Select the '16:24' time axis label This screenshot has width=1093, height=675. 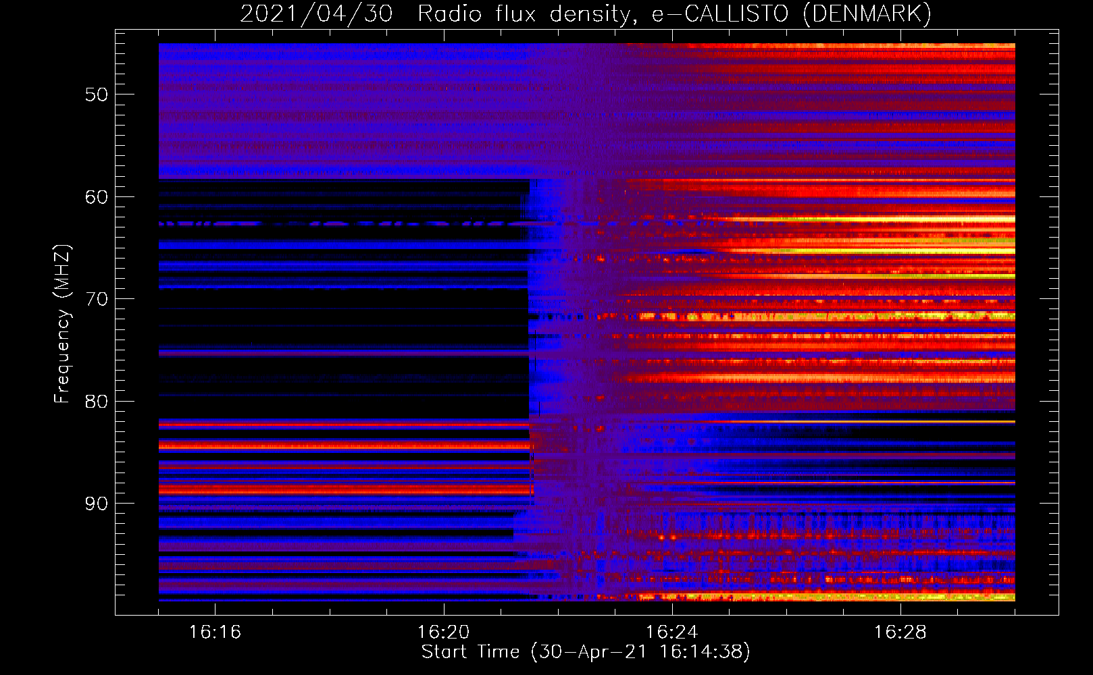click(671, 632)
